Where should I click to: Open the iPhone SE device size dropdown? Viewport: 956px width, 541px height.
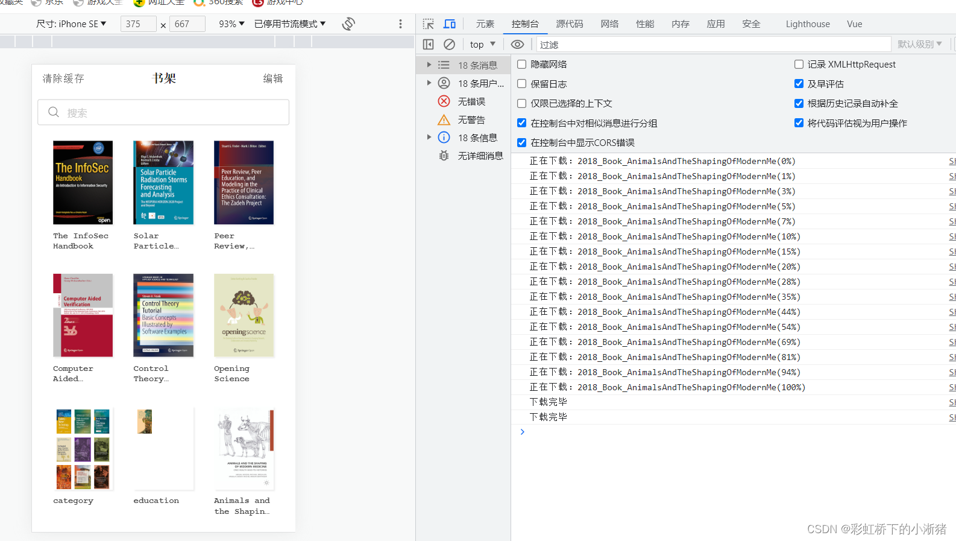(x=71, y=24)
